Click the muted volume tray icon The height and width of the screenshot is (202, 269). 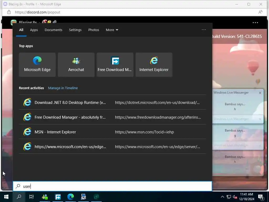point(235,197)
